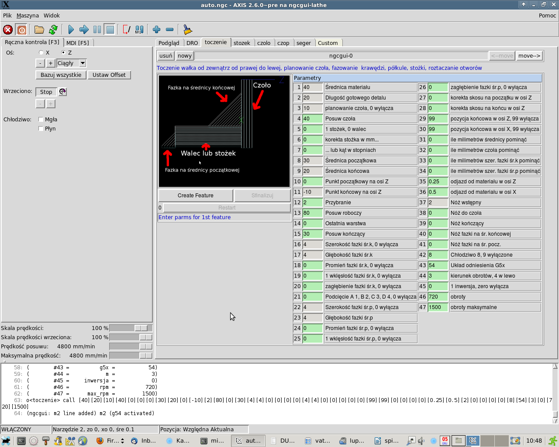Switch to the lup... taskbar window
This screenshot has width=559, height=447.
pyautogui.click(x=352, y=440)
